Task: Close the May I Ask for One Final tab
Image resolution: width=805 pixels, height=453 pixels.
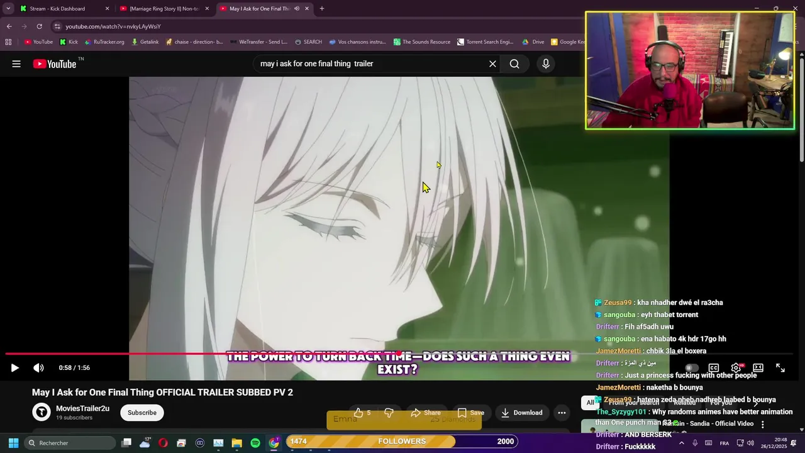Action: click(307, 9)
